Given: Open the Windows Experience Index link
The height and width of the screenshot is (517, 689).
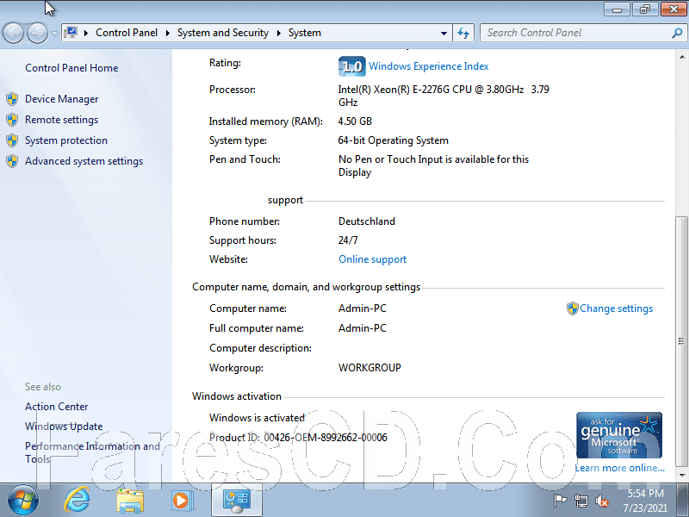Looking at the screenshot, I should coord(428,66).
